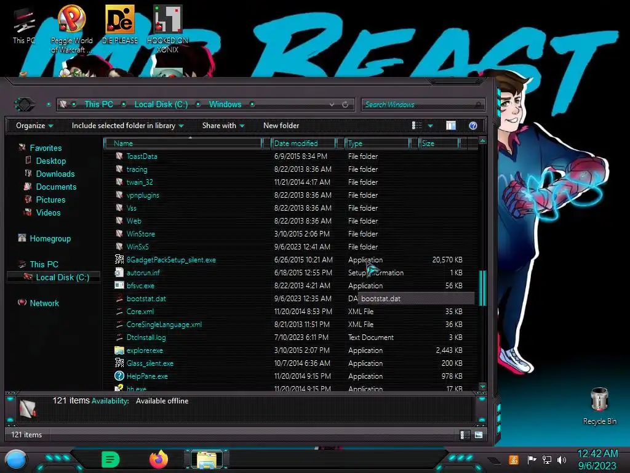
Task: Open the DIE PLEASE desktop shortcut
Action: [x=120, y=24]
